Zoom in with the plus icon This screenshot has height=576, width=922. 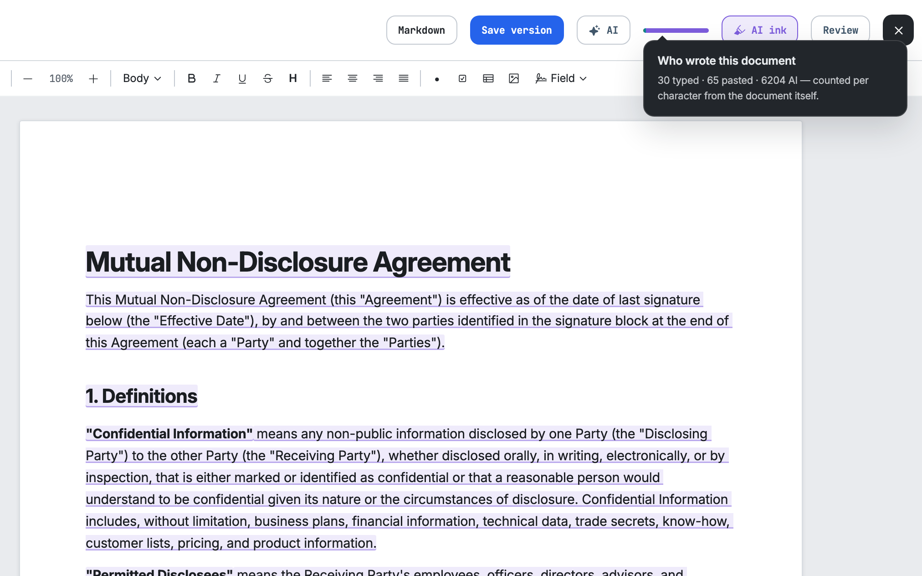(x=93, y=78)
